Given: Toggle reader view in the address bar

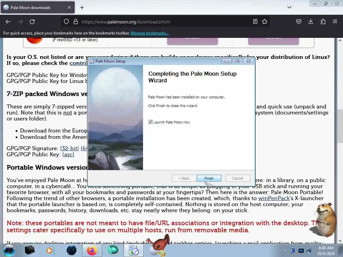Looking at the screenshot, I should (x=255, y=22).
